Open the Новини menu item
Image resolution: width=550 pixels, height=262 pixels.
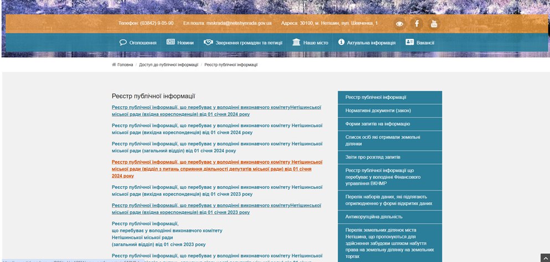point(185,43)
